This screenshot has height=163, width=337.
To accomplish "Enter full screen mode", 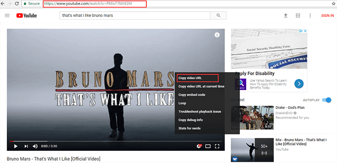I will 217,146.
